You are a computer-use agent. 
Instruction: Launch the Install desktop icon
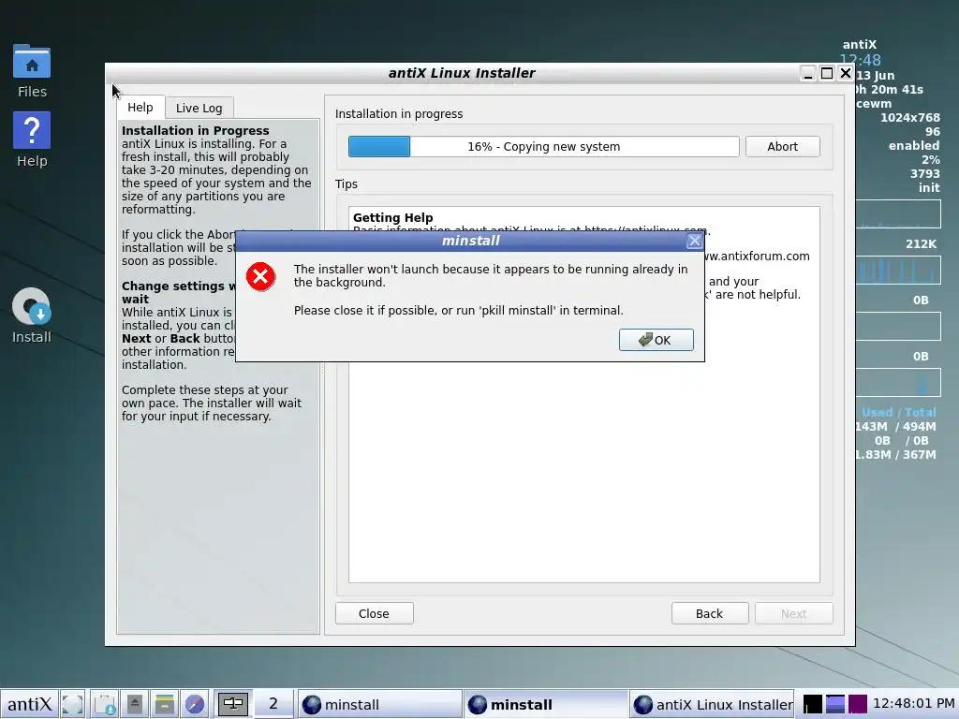[x=32, y=316]
